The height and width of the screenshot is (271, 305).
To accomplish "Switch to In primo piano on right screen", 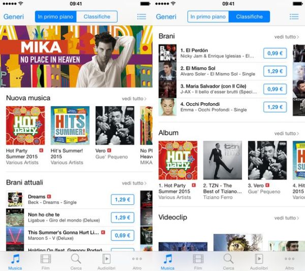I will 208,17.
